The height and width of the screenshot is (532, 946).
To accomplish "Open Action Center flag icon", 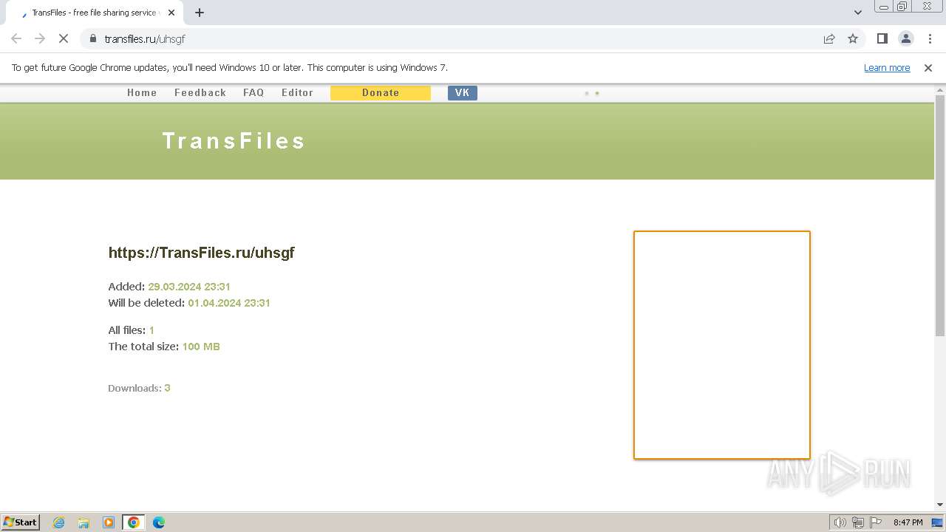I will click(876, 522).
